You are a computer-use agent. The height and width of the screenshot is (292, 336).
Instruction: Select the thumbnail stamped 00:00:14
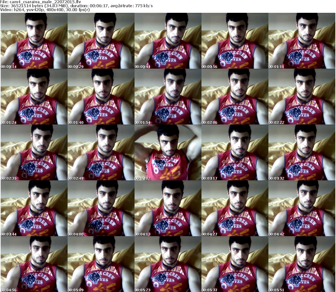point(34,41)
